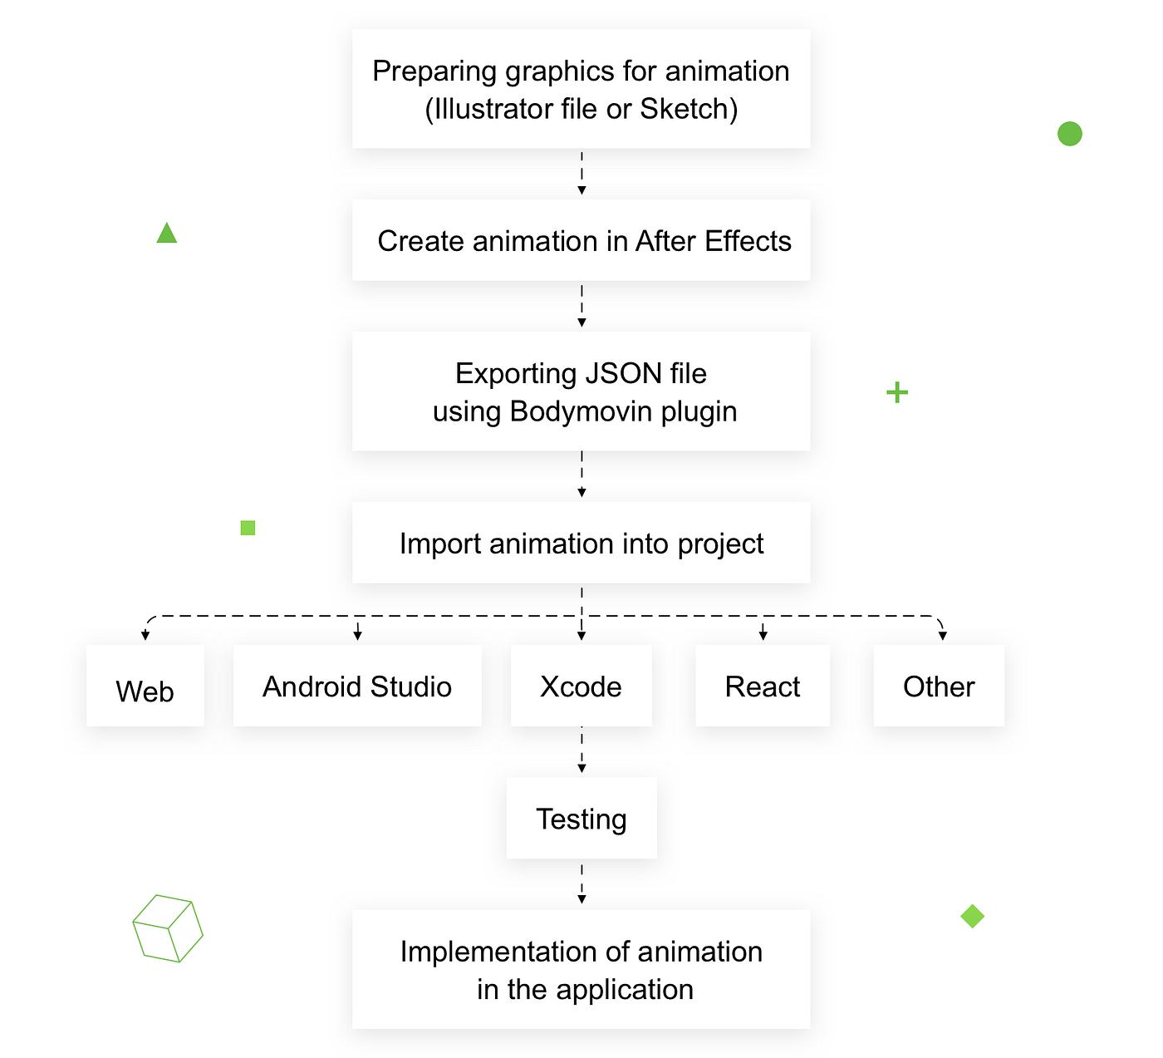This screenshot has width=1163, height=1058.
Task: Click the Testing step box
Action: (x=581, y=818)
